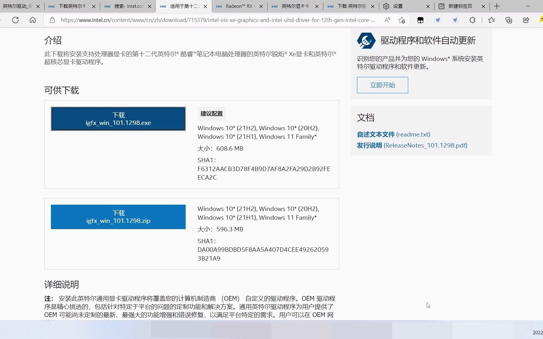
Task: Click the 立即开始 button
Action: [382, 85]
